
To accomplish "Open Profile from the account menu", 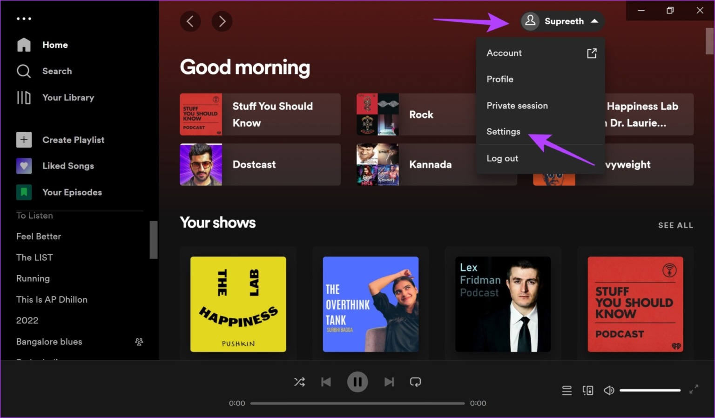I will coord(499,79).
